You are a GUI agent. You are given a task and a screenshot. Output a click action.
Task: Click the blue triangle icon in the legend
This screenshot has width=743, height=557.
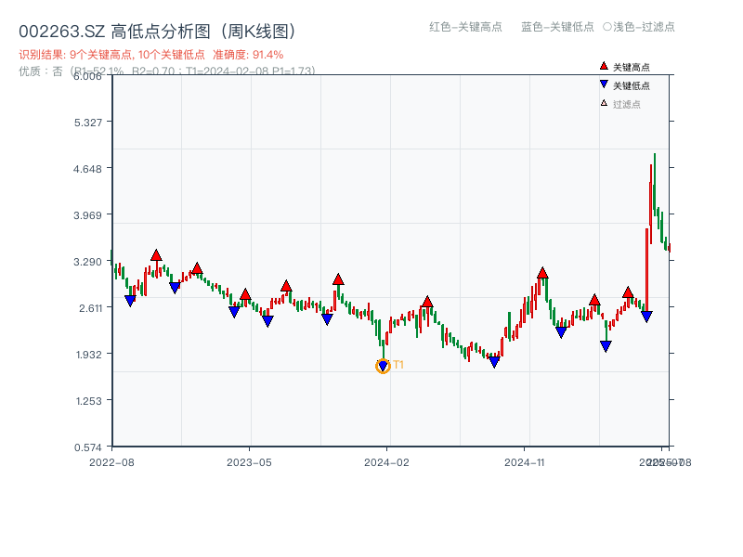tap(604, 84)
